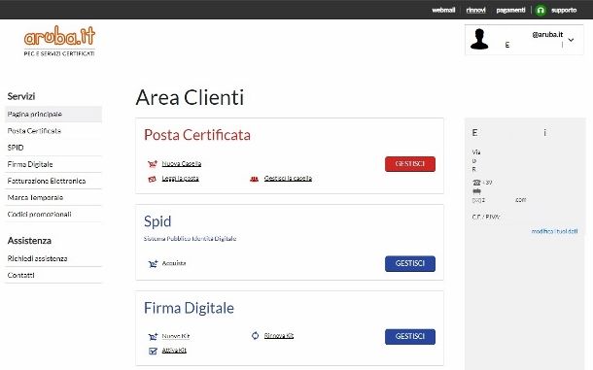Click the refresh icon beside Rinnova Kit
This screenshot has height=370, width=593.
(x=256, y=335)
